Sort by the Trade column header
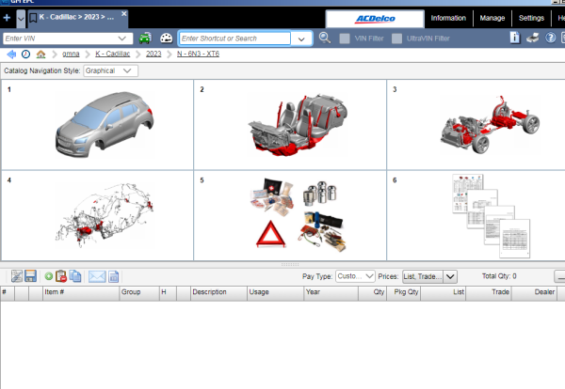Image resolution: width=565 pixels, height=389 pixels. coord(489,292)
